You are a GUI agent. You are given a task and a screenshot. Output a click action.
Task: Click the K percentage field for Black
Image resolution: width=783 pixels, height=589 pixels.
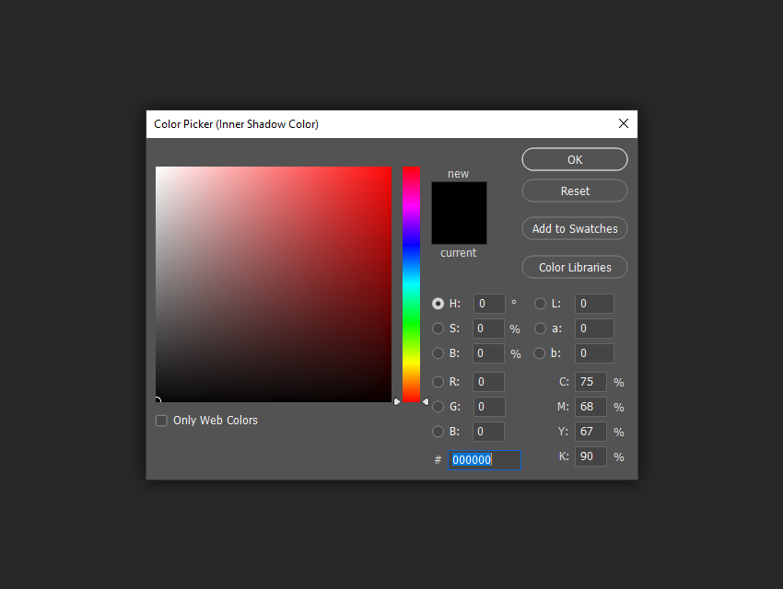(590, 456)
